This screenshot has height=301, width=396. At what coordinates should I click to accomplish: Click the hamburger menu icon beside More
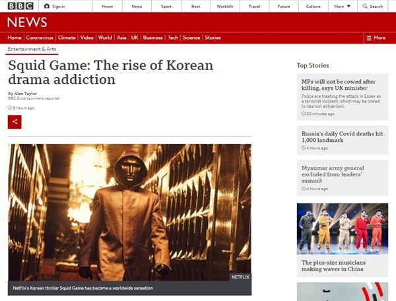(x=369, y=38)
